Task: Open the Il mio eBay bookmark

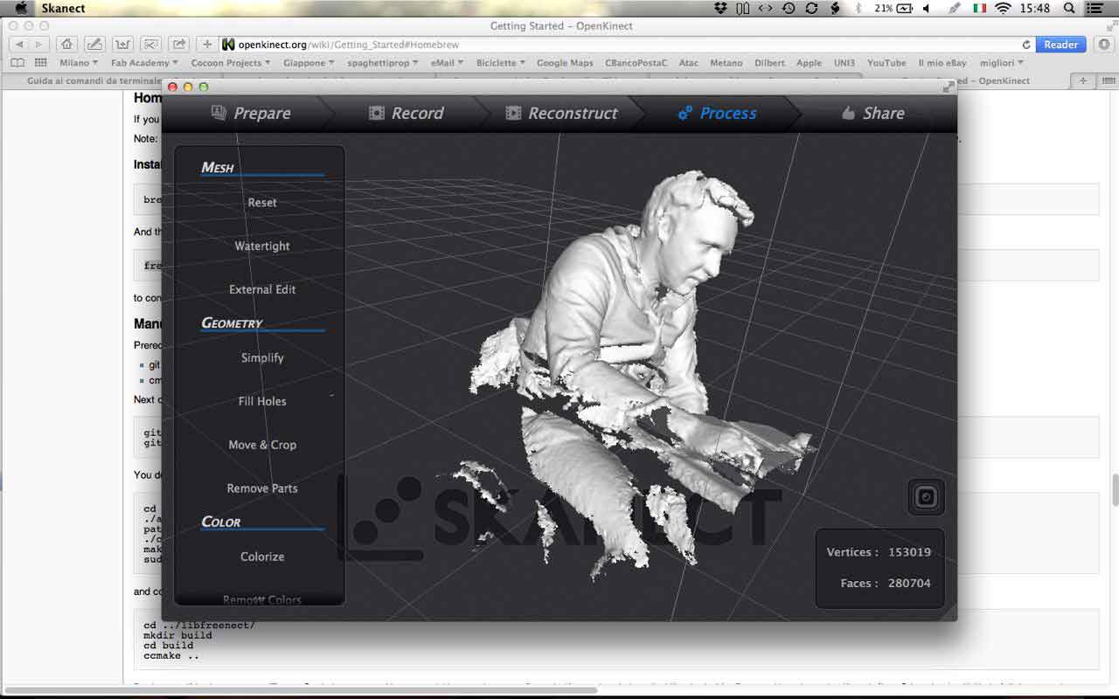Action: (x=942, y=63)
